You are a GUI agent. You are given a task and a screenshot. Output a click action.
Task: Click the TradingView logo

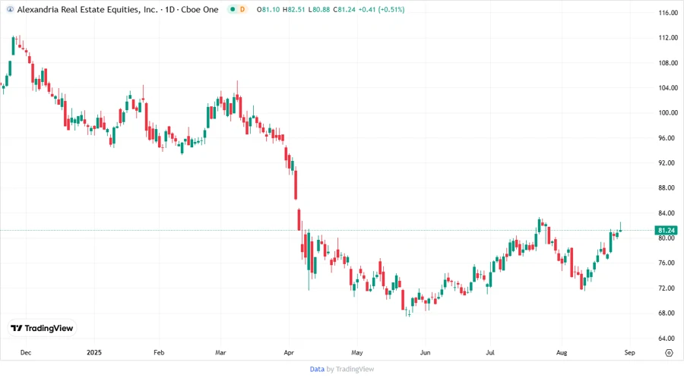coord(42,328)
